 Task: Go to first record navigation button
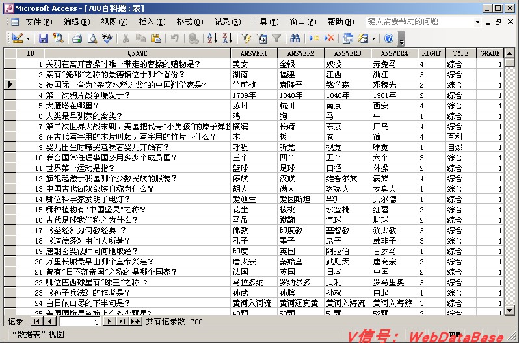[36, 321]
